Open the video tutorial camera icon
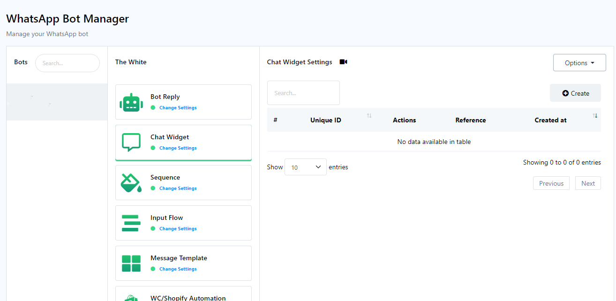This screenshot has height=301, width=616. click(343, 62)
